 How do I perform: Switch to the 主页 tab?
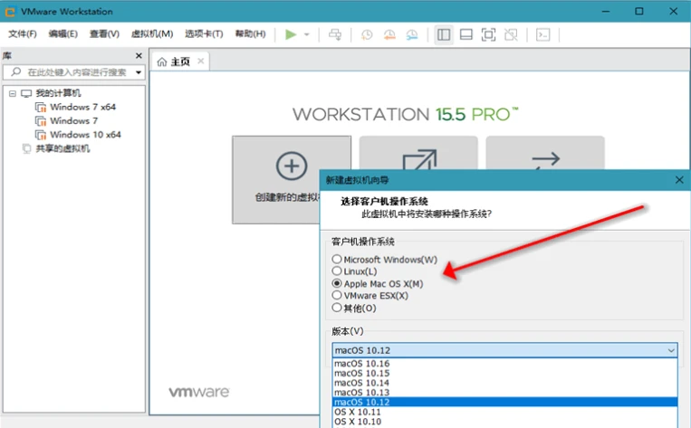tap(180, 62)
